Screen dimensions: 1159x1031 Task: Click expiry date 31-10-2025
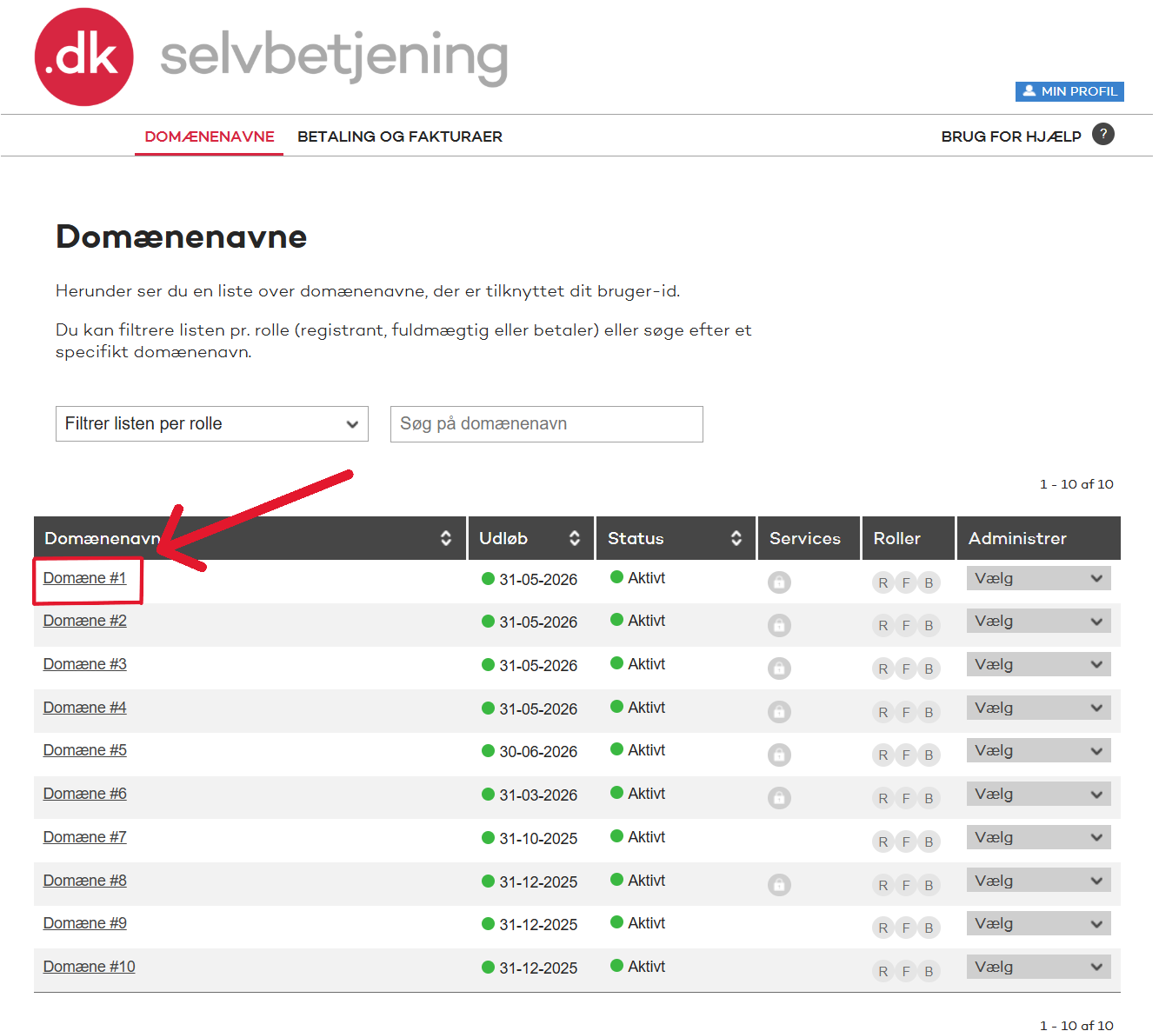pyautogui.click(x=538, y=839)
